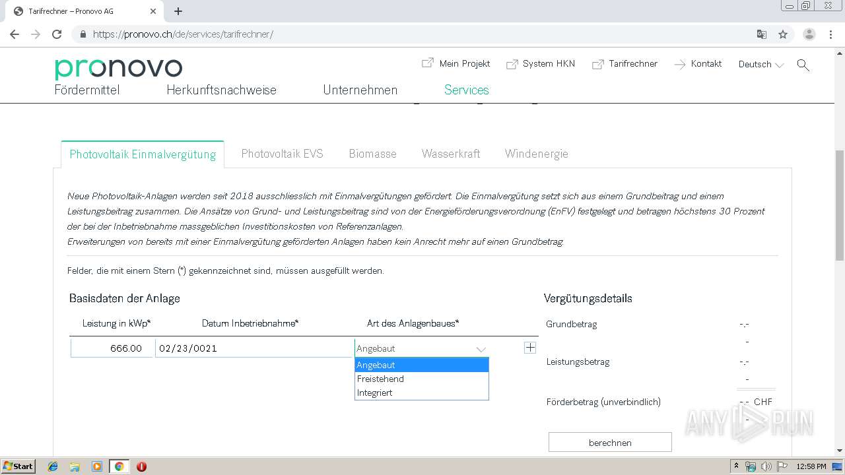Open the System HKN link
This screenshot has width=845, height=475.
(x=541, y=64)
